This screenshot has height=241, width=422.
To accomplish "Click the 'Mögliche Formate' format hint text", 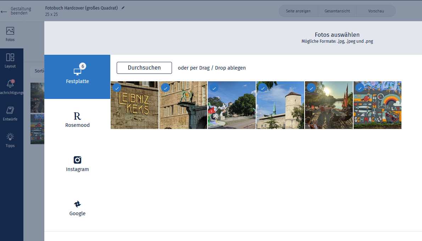I will pyautogui.click(x=337, y=41).
